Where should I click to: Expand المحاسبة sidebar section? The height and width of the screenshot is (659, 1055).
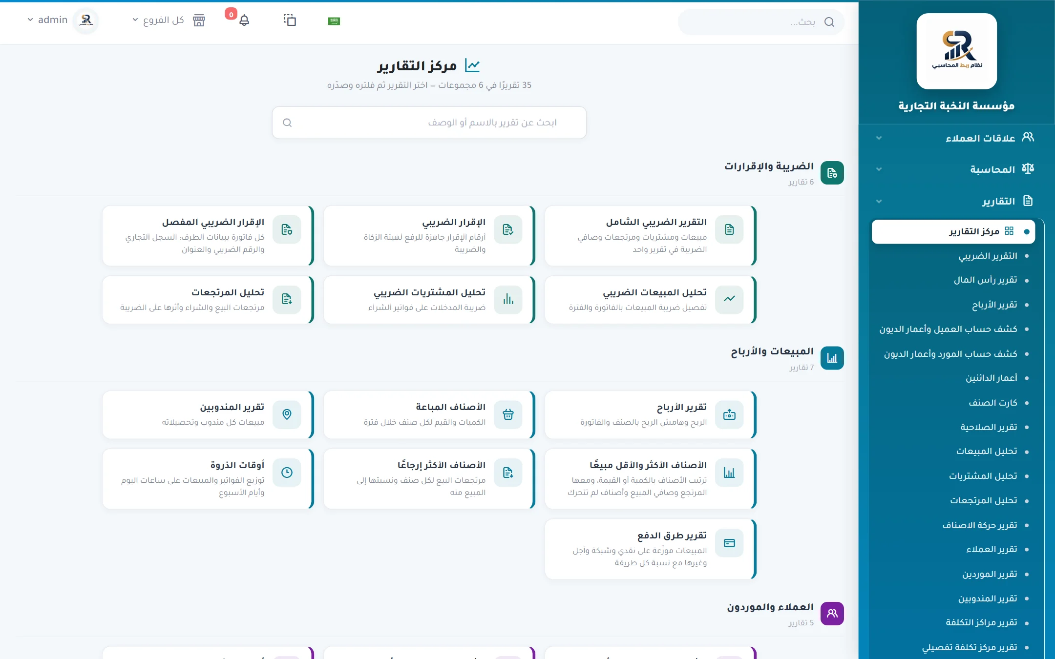tap(956, 169)
